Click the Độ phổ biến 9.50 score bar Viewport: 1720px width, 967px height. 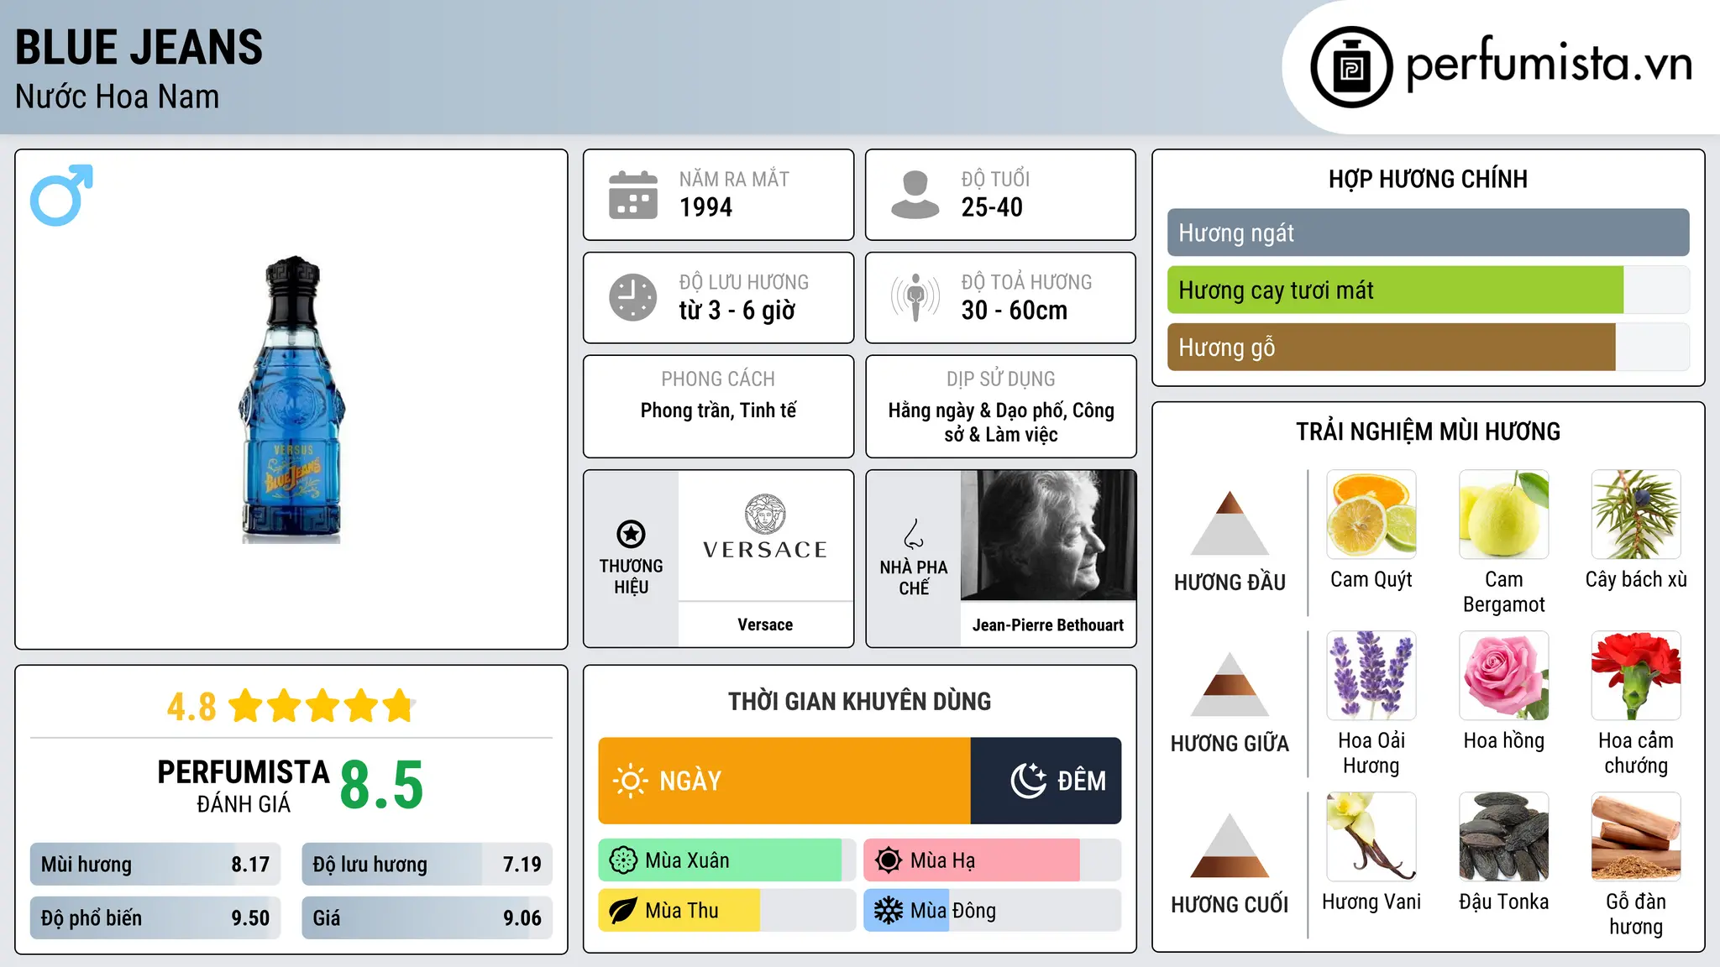pyautogui.click(x=155, y=918)
